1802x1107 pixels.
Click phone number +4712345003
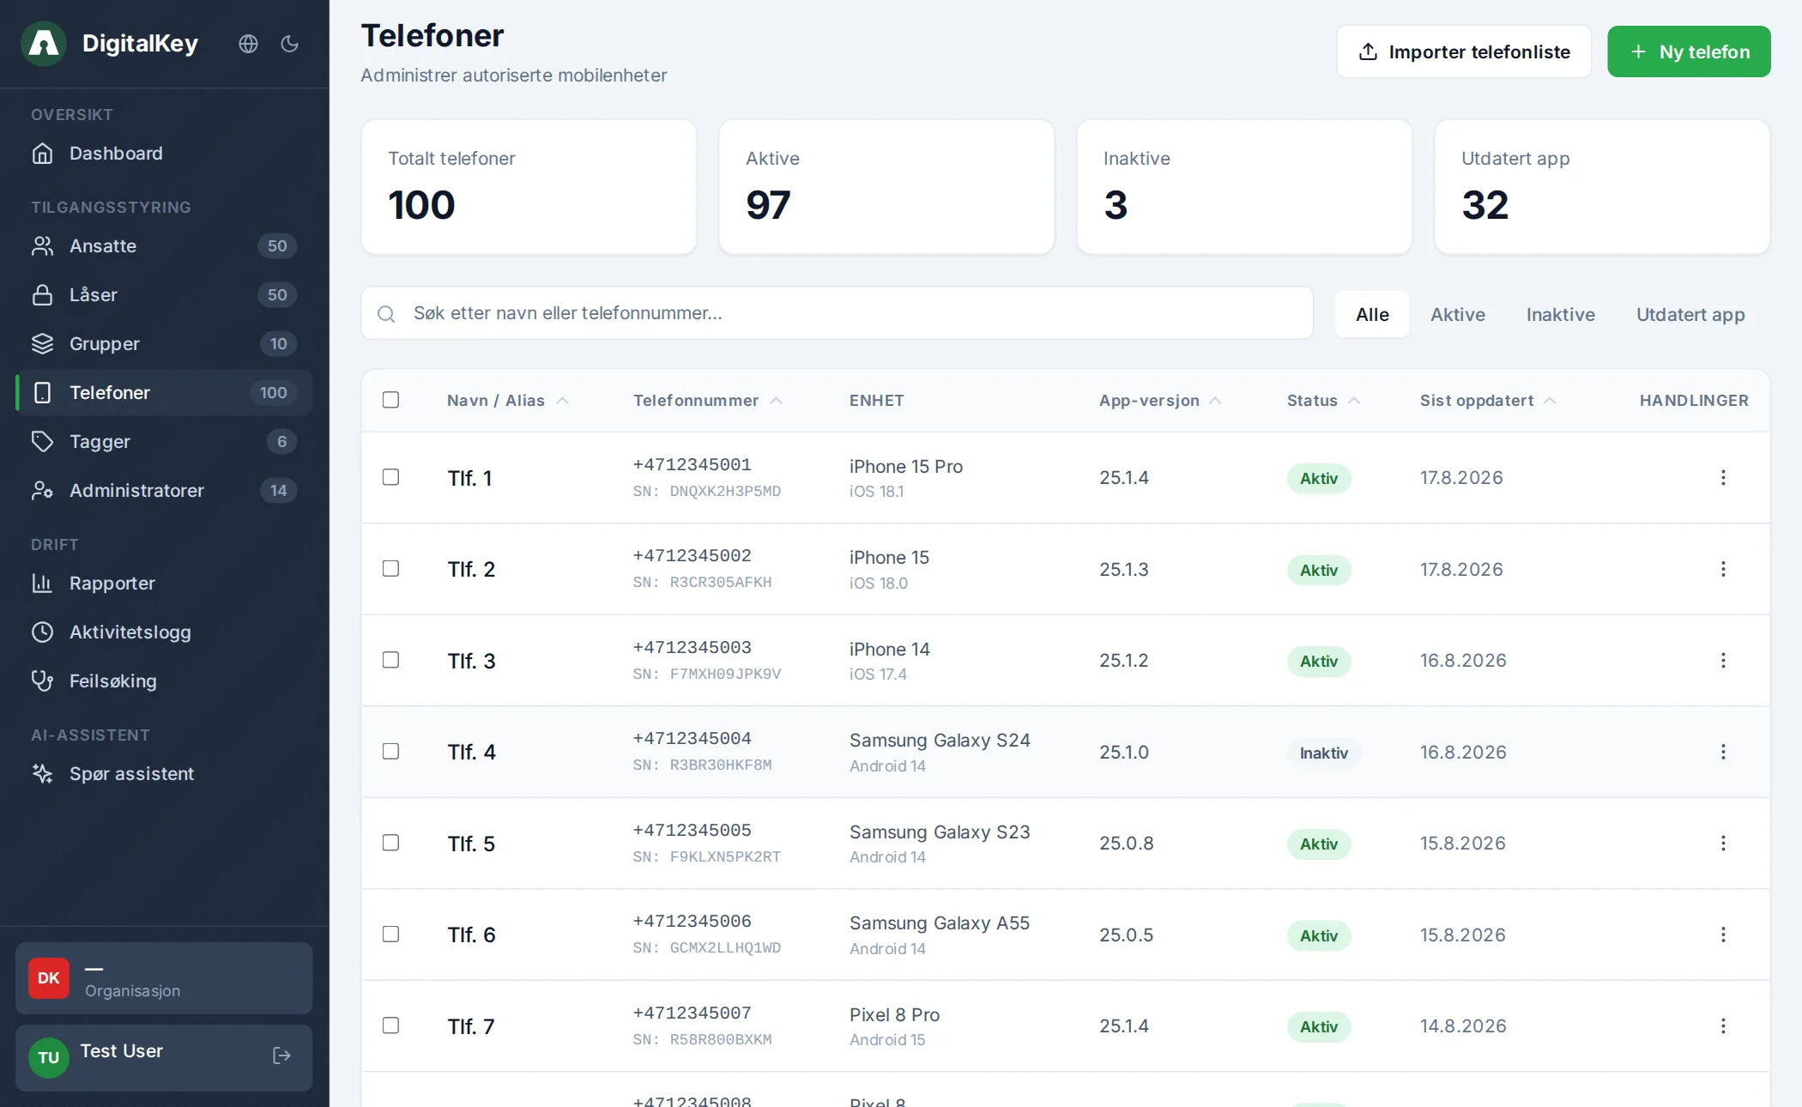[x=692, y=648]
